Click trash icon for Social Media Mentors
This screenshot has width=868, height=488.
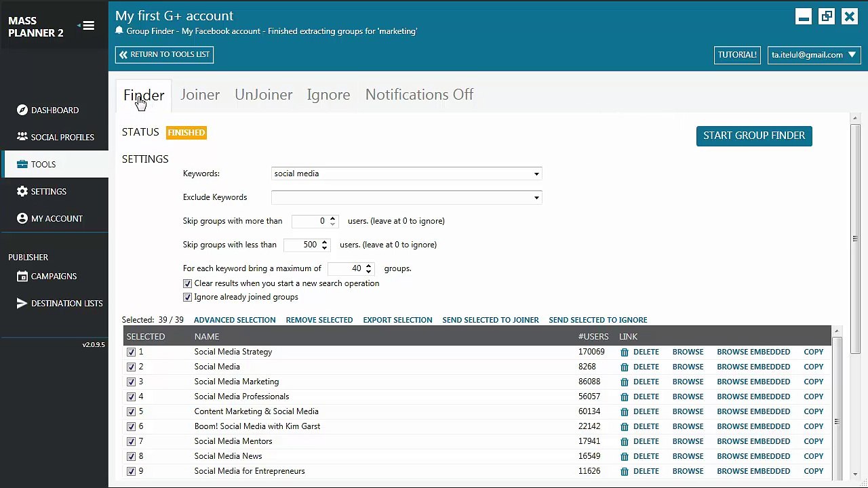[625, 441]
